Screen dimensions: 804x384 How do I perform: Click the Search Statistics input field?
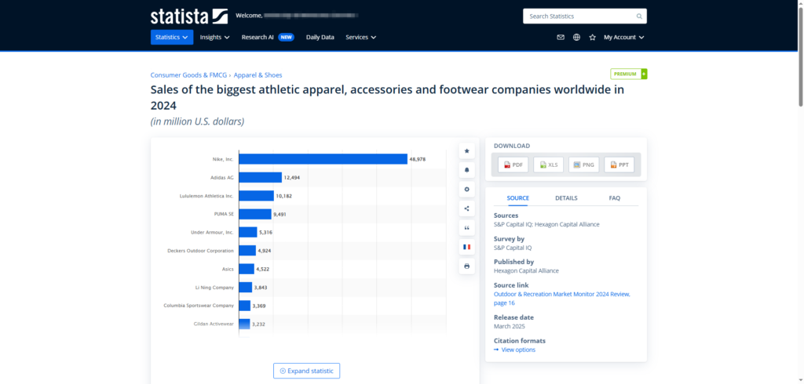[579, 16]
